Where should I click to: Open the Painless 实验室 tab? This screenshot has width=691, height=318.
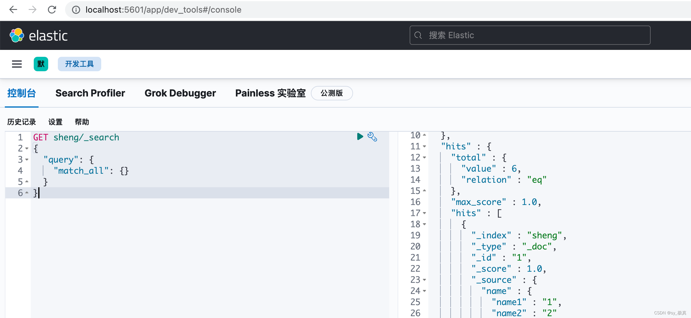(270, 93)
